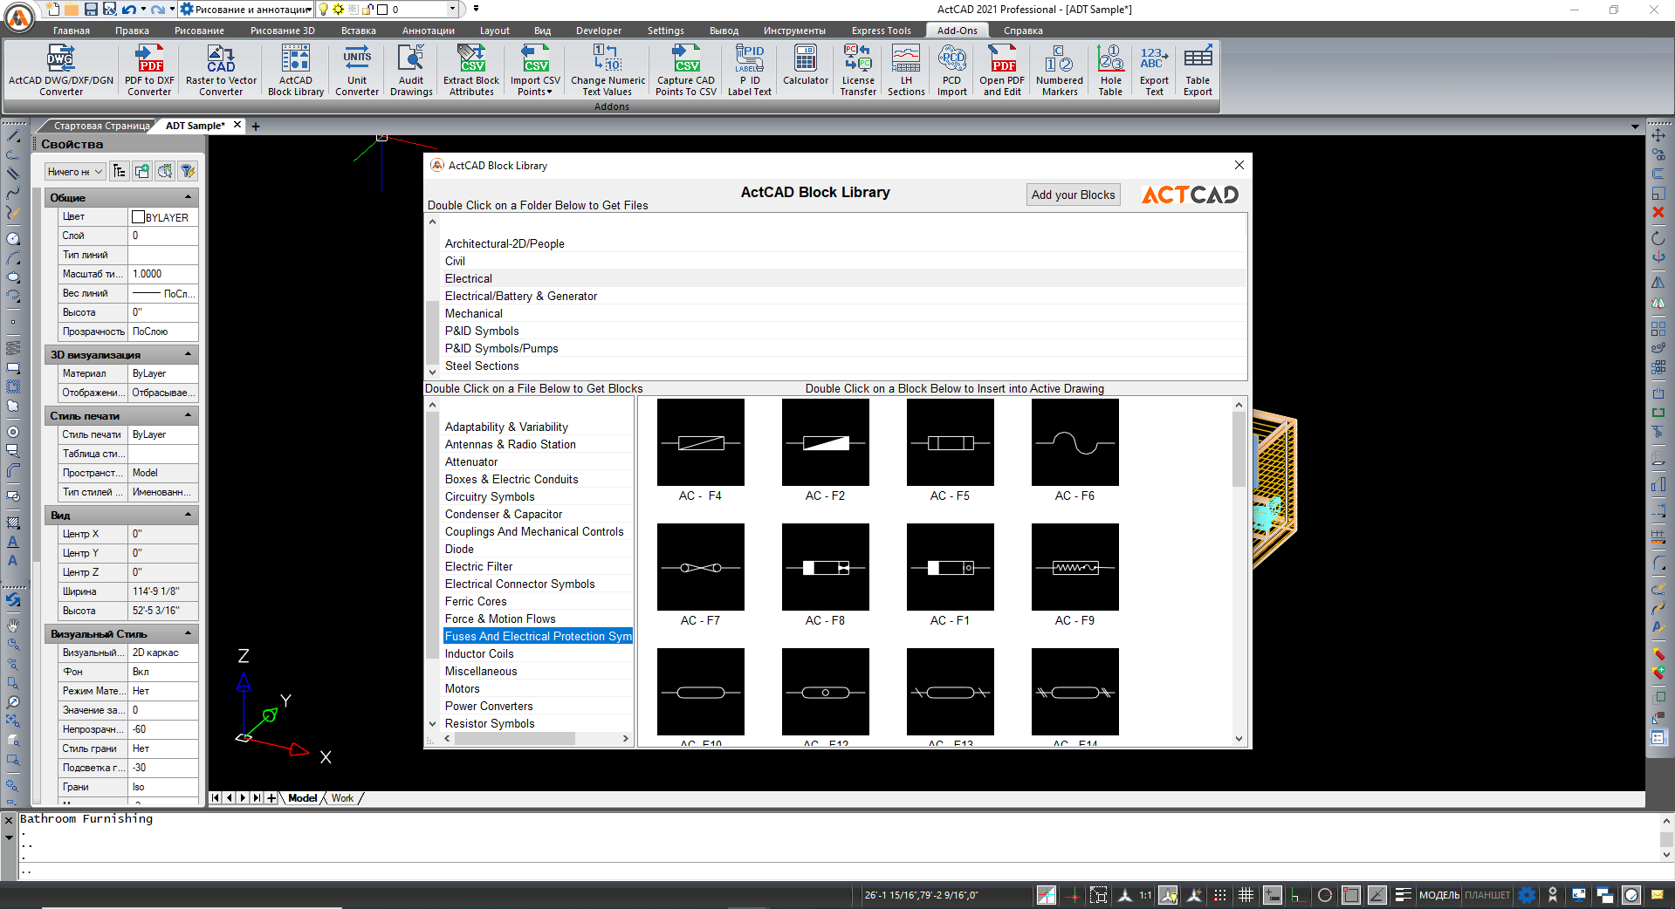The width and height of the screenshot is (1675, 909).
Task: Open the ActCAD Block Library tool
Action: pyautogui.click(x=295, y=70)
